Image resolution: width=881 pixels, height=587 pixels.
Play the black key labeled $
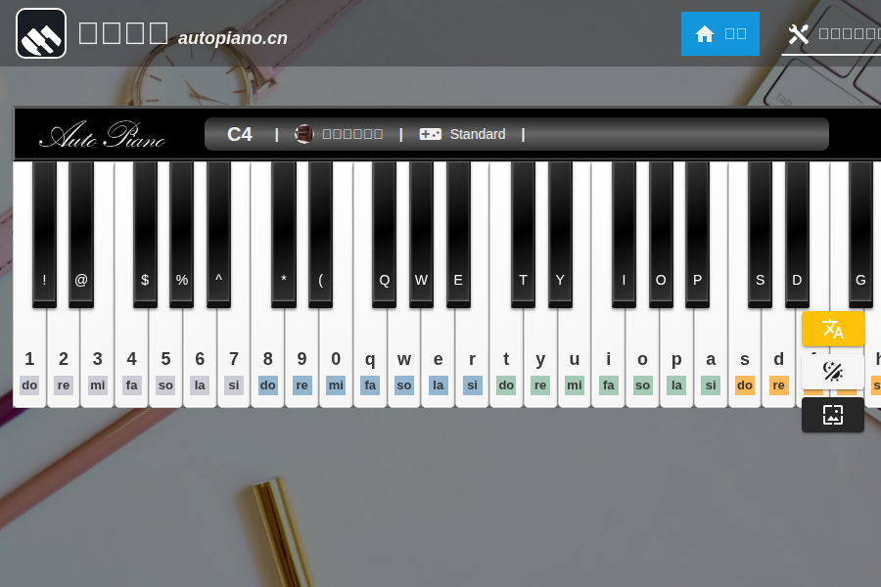145,234
